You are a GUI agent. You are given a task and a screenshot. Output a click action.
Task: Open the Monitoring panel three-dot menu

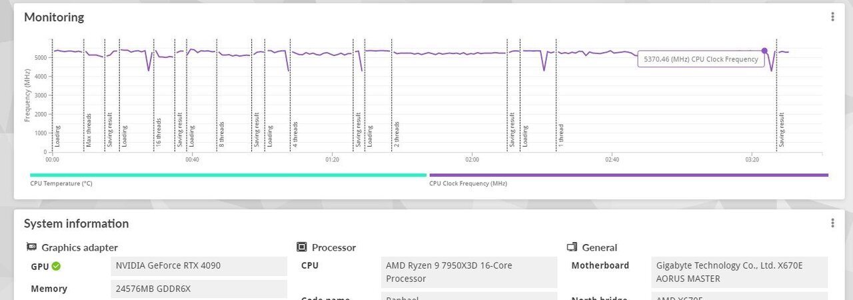(832, 17)
